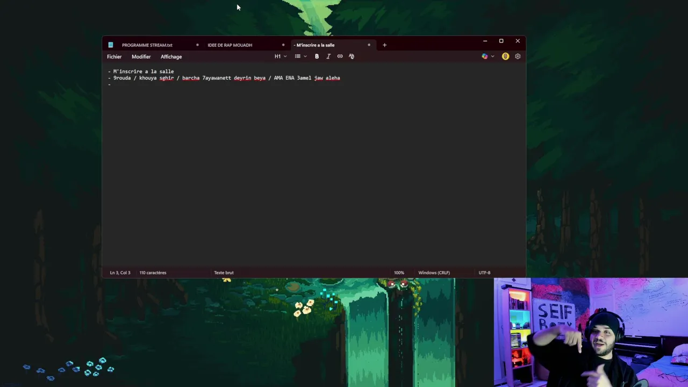Click the 110 caractères status text
688x387 pixels.
[x=153, y=273]
